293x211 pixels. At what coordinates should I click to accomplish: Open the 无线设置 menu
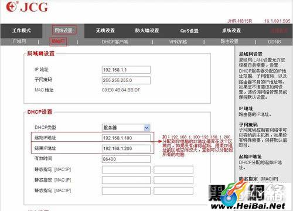tap(105, 30)
